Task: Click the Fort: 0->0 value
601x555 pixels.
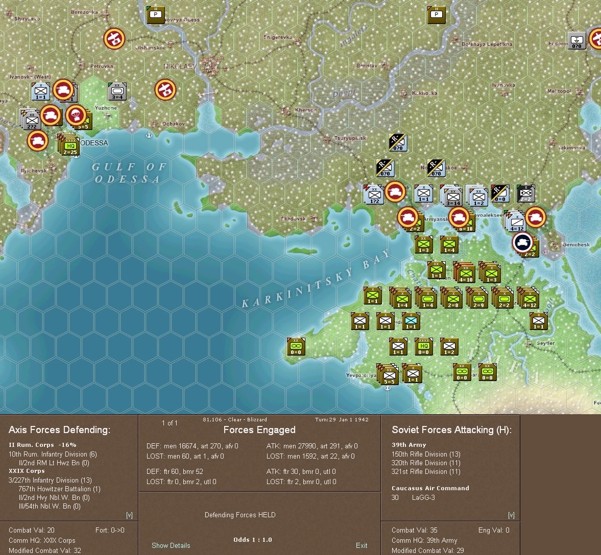Action: pos(110,530)
